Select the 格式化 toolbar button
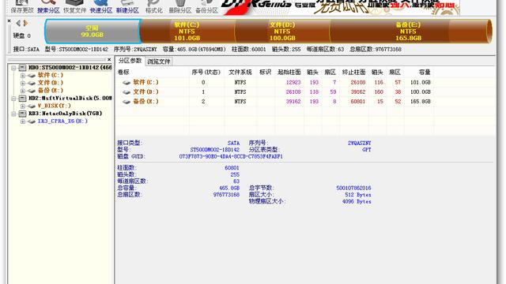 pyautogui.click(x=154, y=7)
